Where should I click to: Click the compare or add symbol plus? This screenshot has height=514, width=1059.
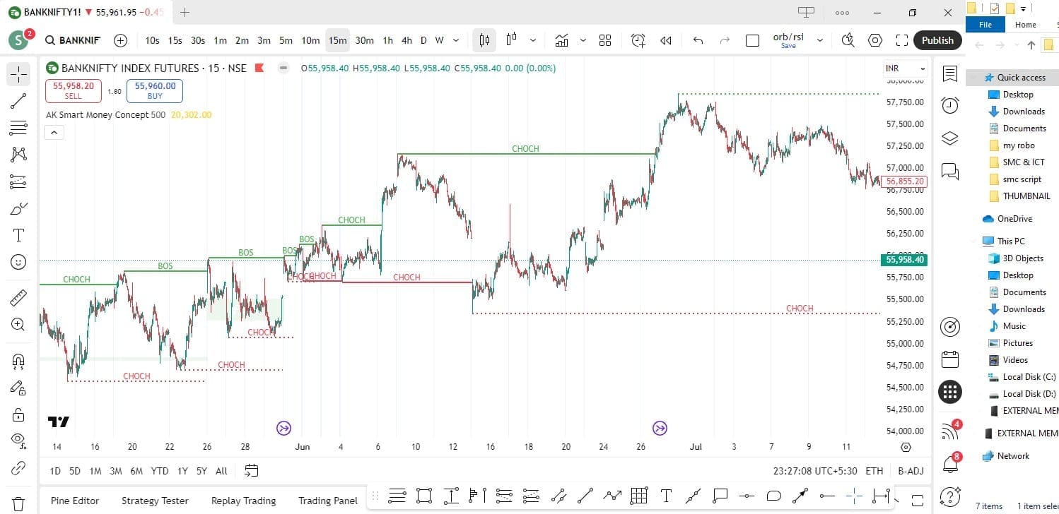pos(120,40)
